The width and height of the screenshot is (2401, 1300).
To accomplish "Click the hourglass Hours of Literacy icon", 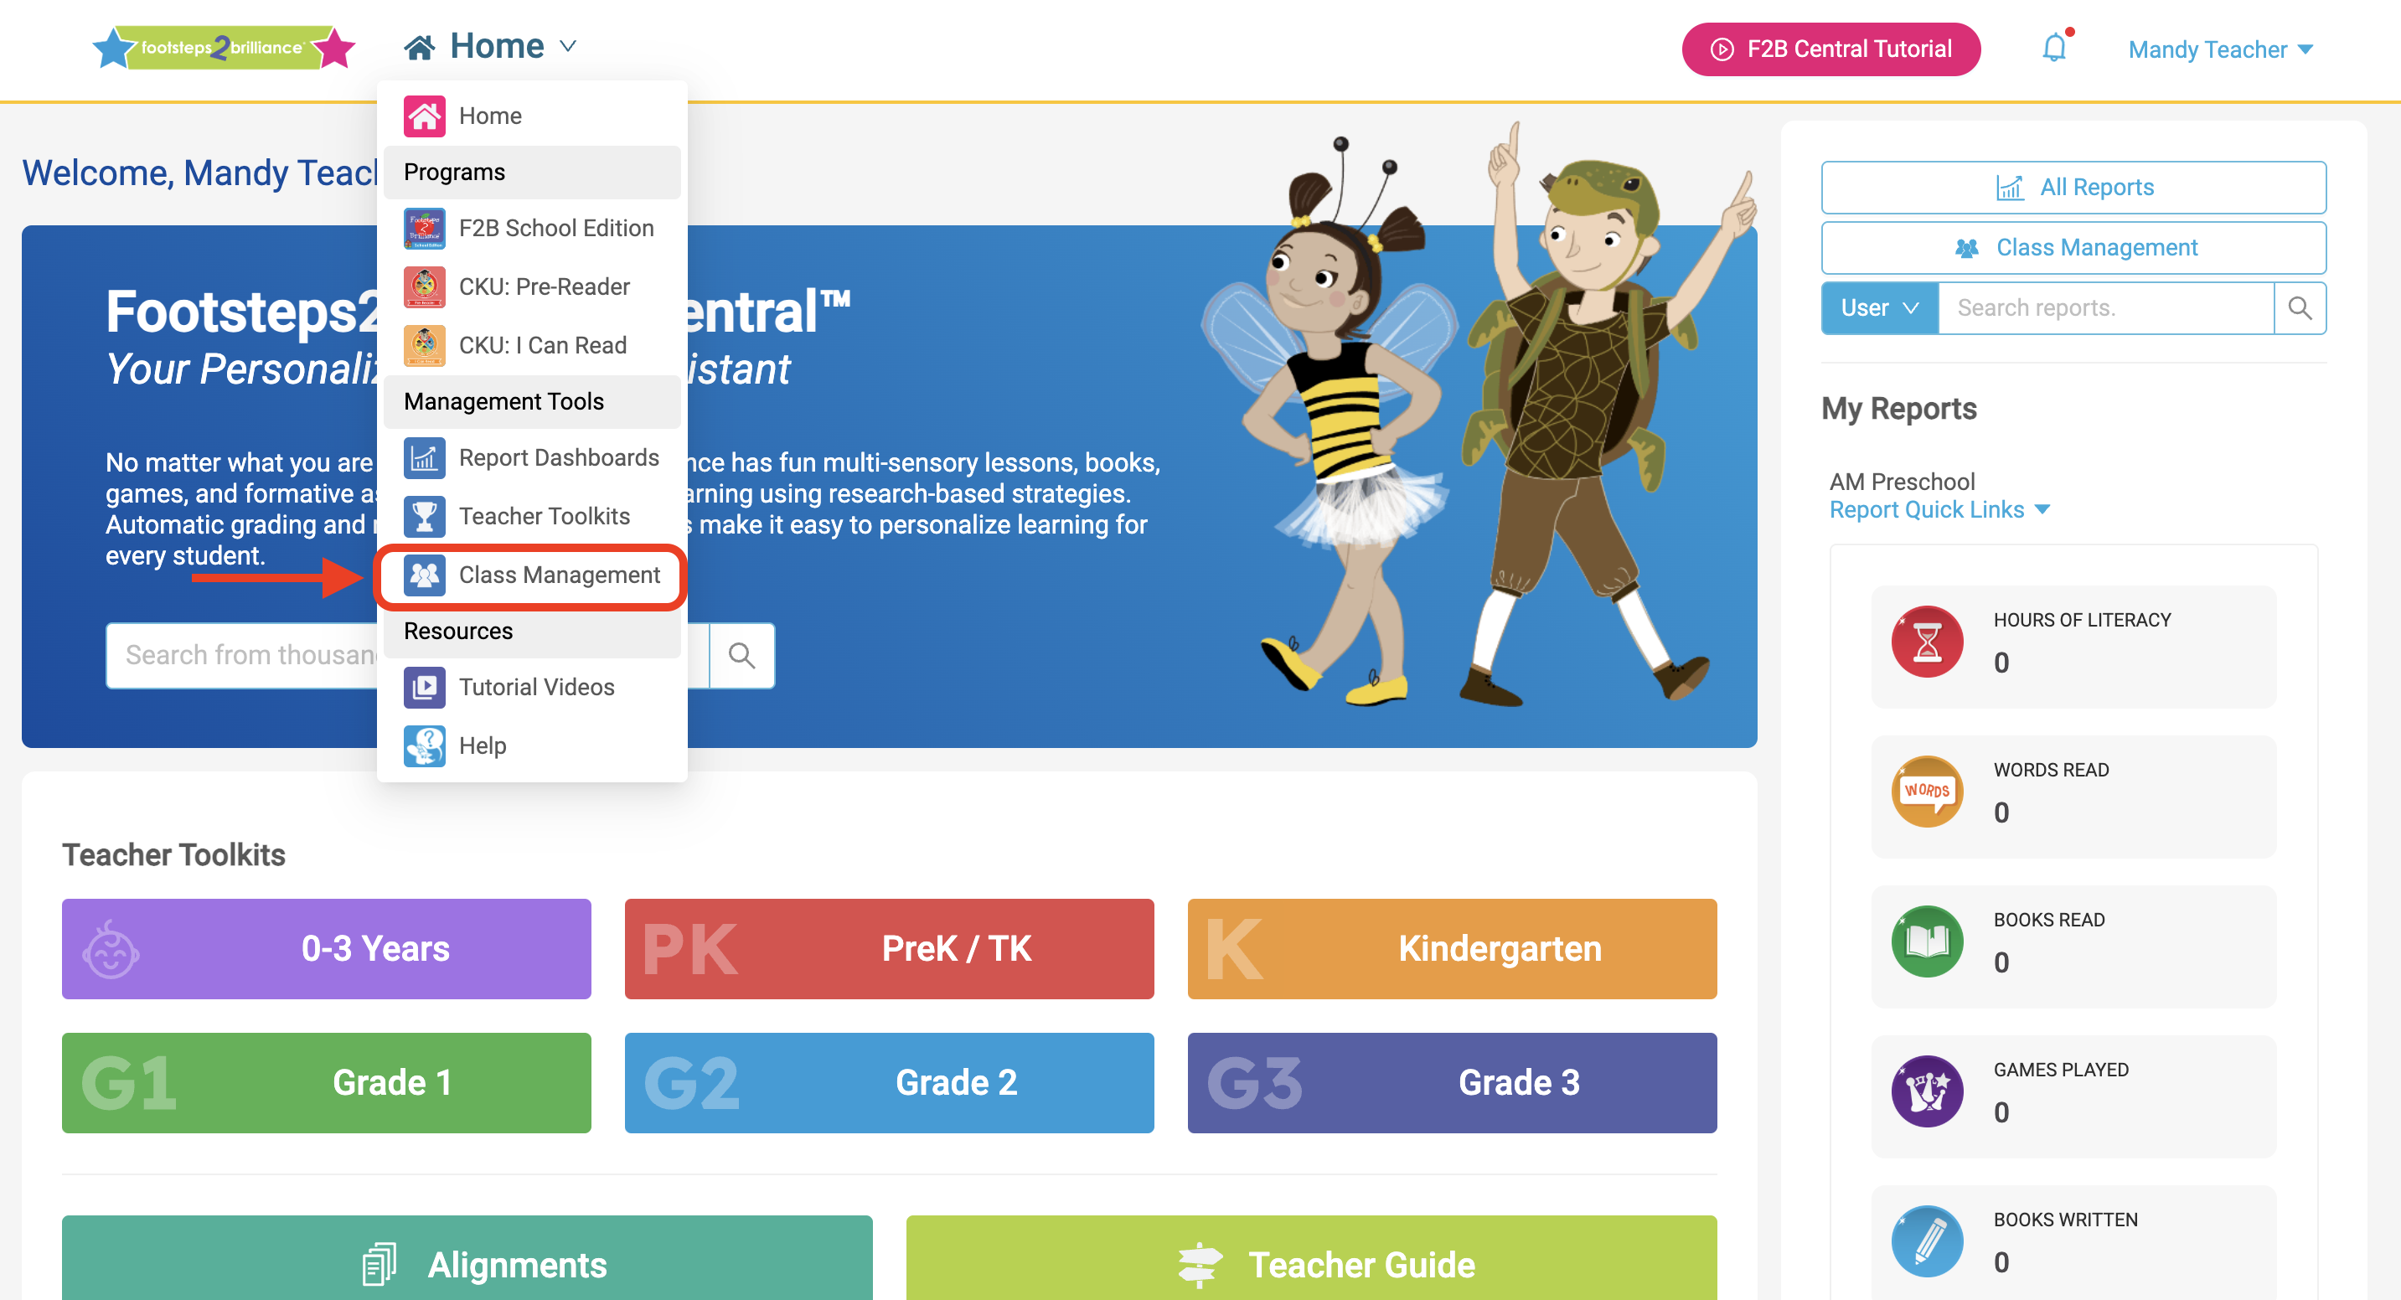I will pyautogui.click(x=1926, y=642).
